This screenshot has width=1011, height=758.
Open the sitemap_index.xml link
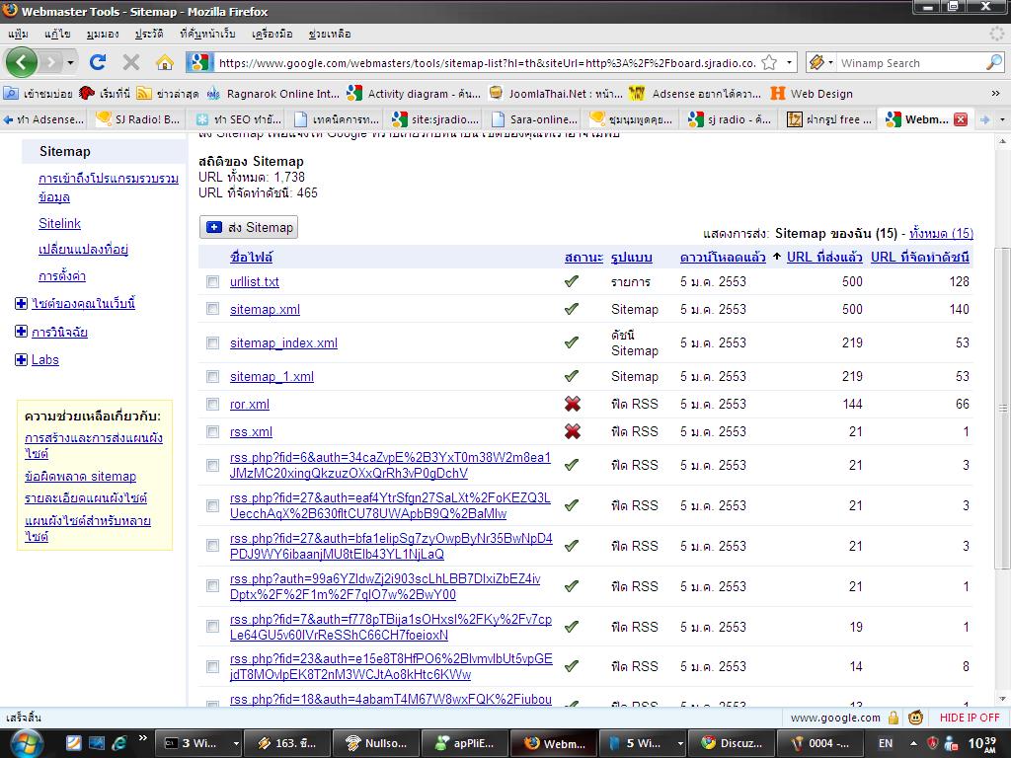click(x=283, y=342)
